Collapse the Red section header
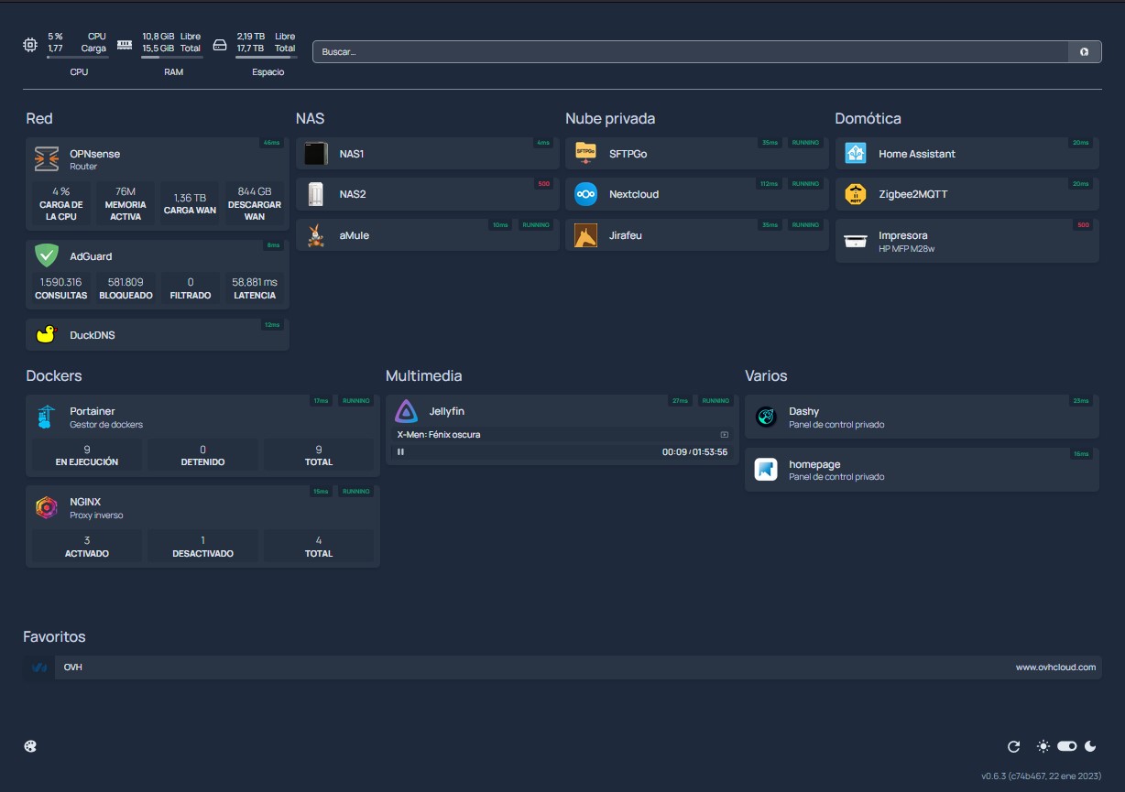The height and width of the screenshot is (792, 1125). point(39,118)
